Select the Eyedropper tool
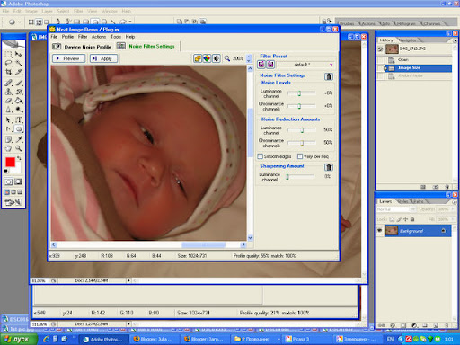Viewport: 460px width, 345px height. 19,139
